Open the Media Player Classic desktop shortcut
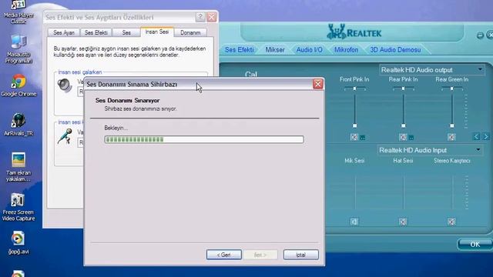The width and height of the screenshot is (493, 277). 18,12
